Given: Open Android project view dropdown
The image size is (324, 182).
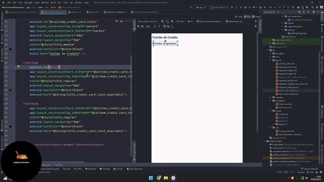Looking at the screenshot, I should (272, 12).
